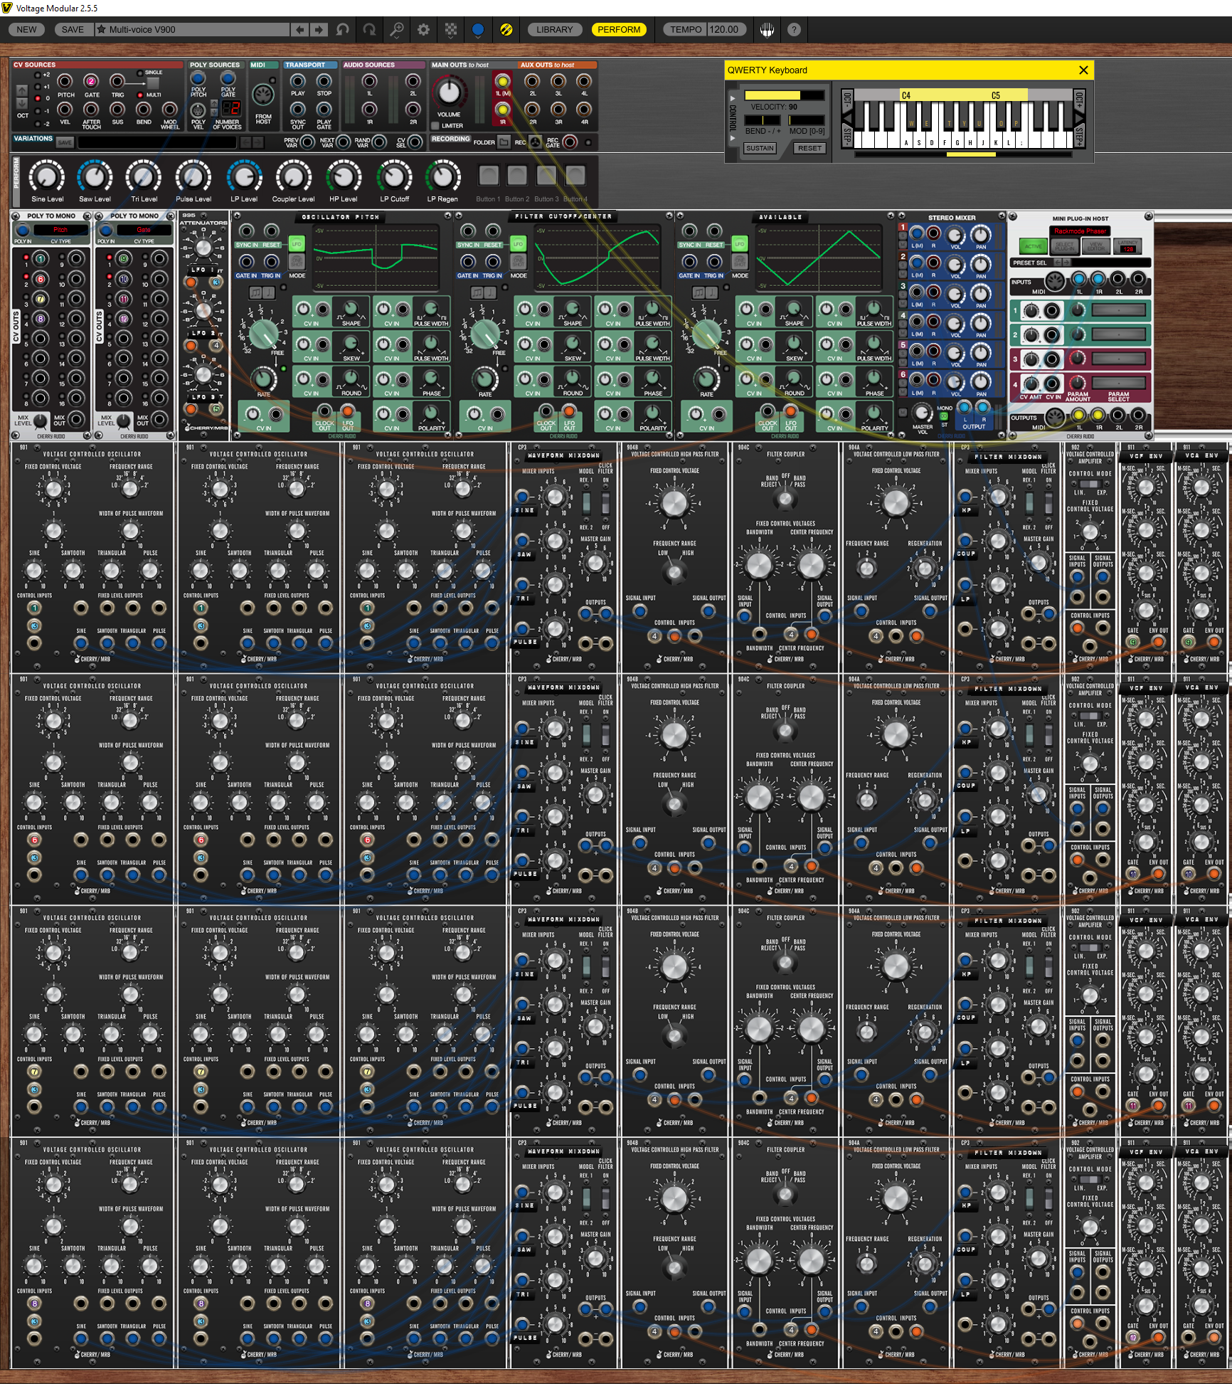Click the octave up arrow in CV Sources

(x=22, y=90)
